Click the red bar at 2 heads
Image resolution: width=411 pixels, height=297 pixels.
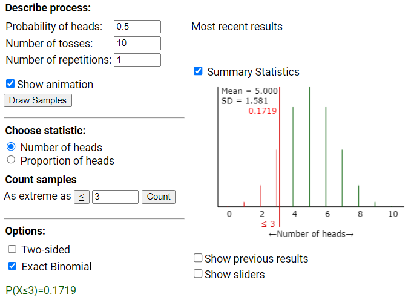(260, 196)
